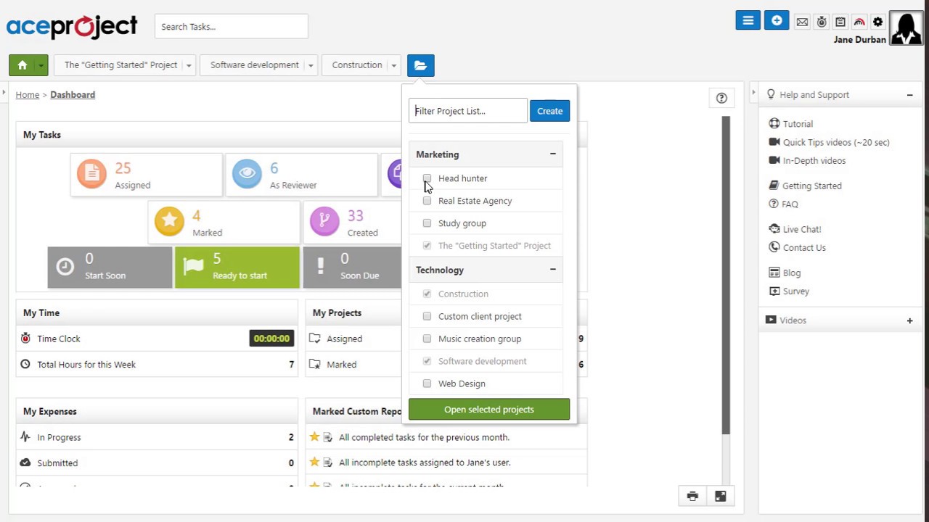
Task: Toggle the Software development checkbox
Action: tap(427, 361)
